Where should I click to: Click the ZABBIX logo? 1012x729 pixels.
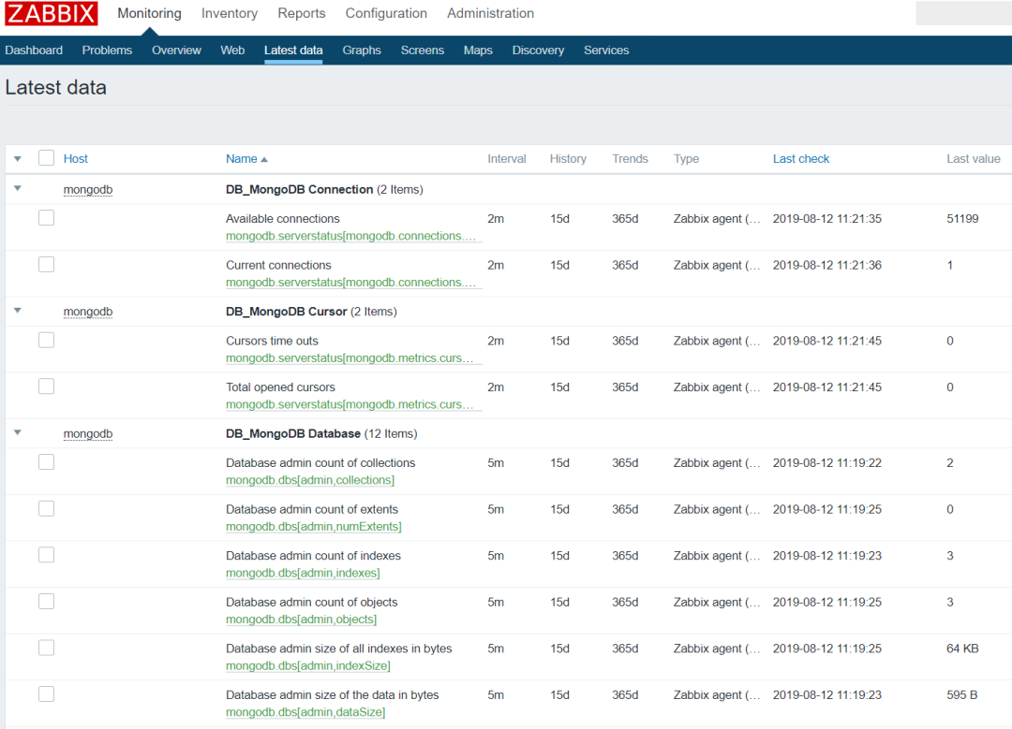click(x=51, y=13)
